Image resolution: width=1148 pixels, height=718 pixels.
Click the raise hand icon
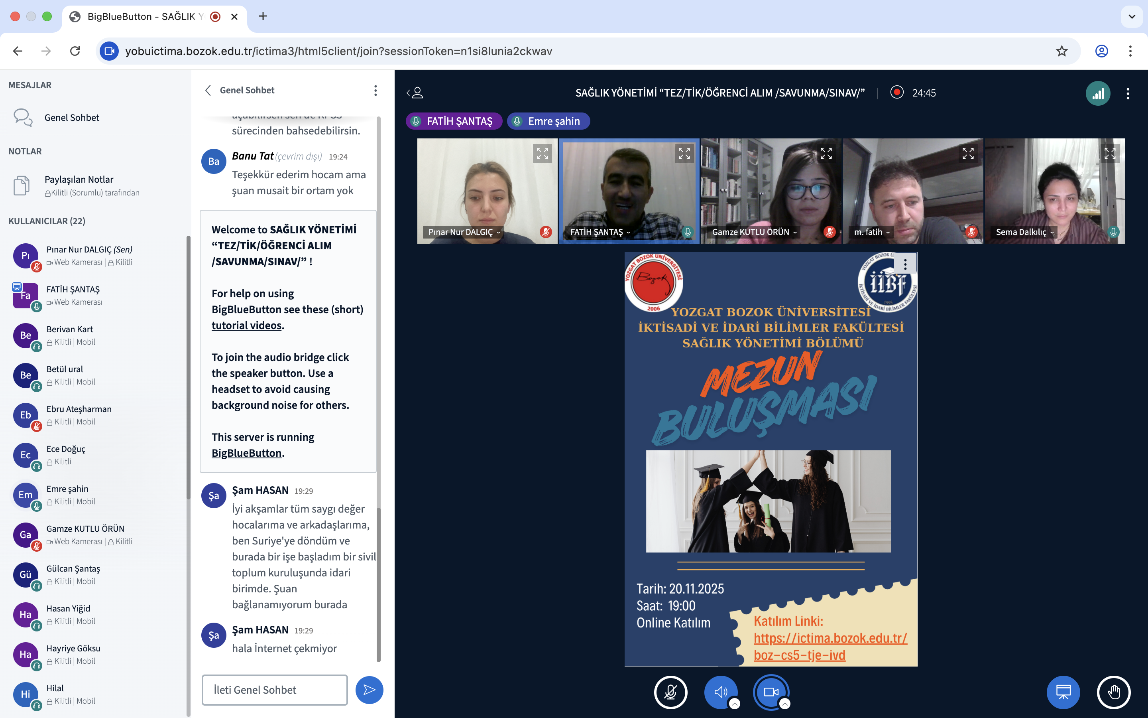coord(1113,692)
